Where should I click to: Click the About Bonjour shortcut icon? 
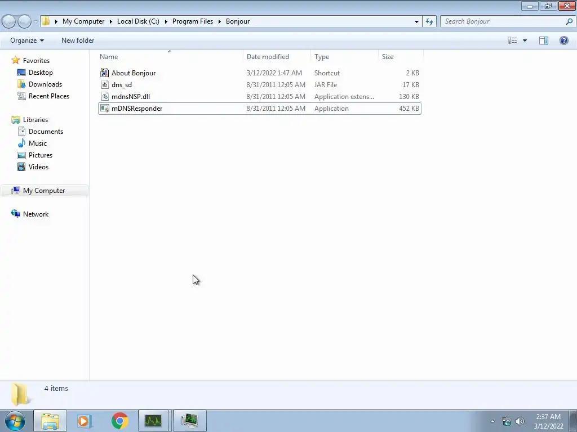pyautogui.click(x=105, y=73)
